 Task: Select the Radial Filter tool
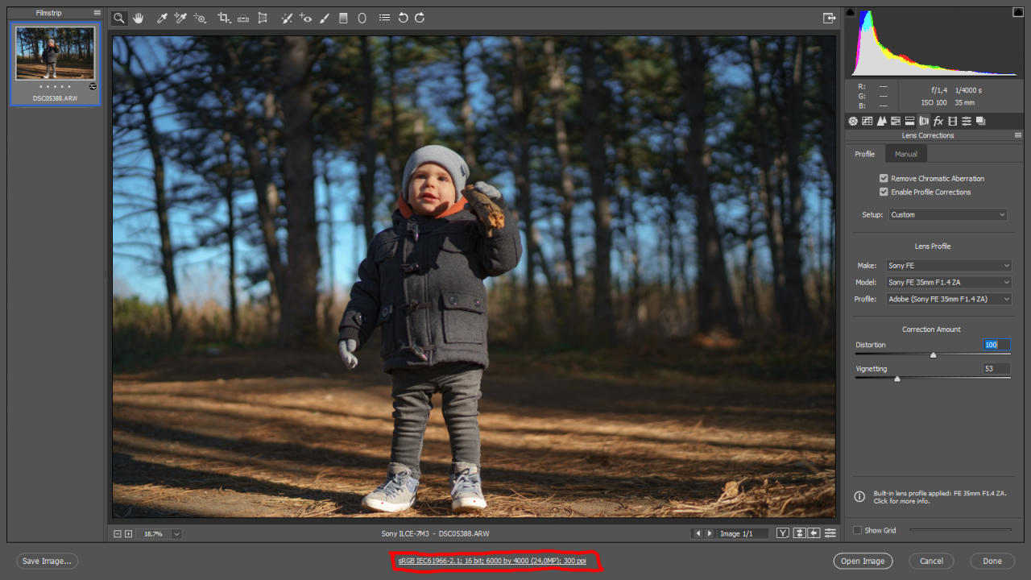click(362, 18)
